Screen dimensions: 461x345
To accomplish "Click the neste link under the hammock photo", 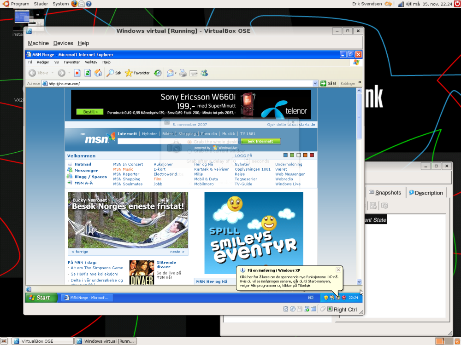I will (177, 252).
